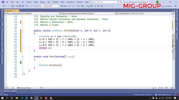Click the bookmark toggle toolbar icon

(x=102, y=6)
